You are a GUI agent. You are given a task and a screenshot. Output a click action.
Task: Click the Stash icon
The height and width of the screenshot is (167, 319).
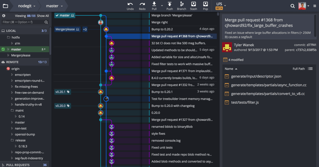[193, 5]
